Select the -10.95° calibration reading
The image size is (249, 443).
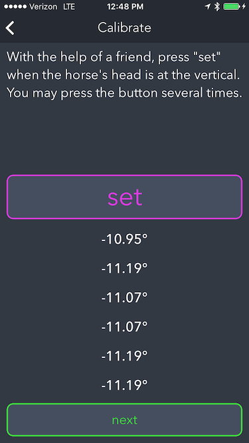click(x=125, y=239)
